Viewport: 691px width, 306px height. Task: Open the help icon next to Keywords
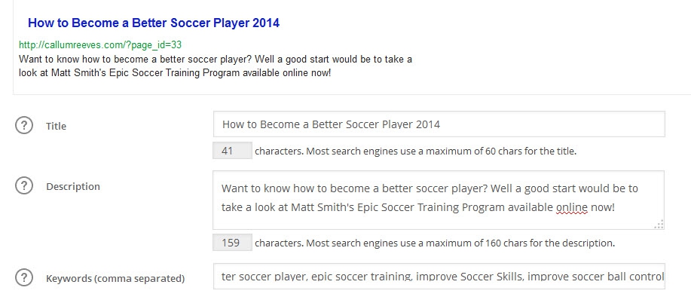coord(24,277)
